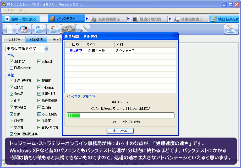Click 3点チャージ in the 名称 column
Screen dimensions: 241x168
(x=125, y=51)
